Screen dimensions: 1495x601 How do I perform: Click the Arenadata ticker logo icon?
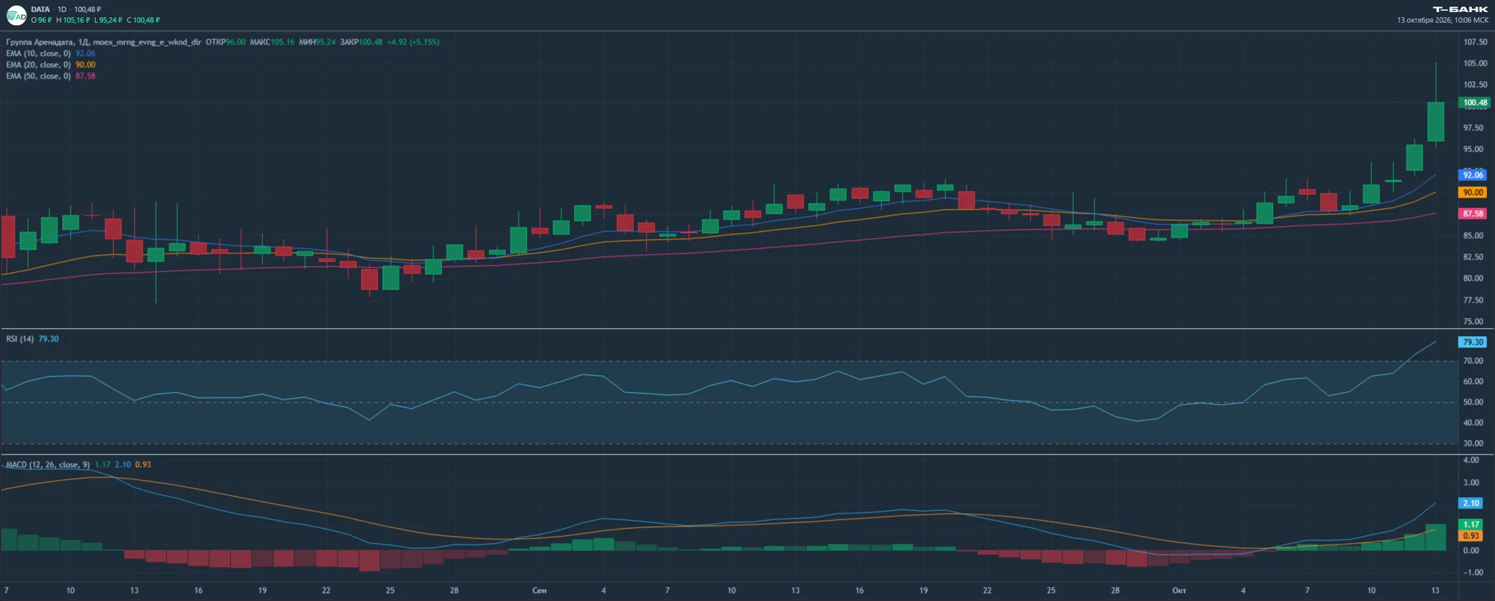[x=16, y=15]
